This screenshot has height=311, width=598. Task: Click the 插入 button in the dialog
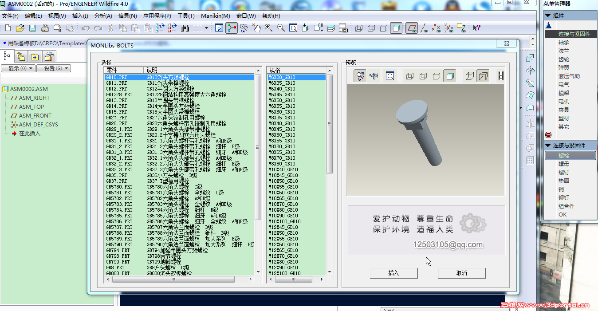pyautogui.click(x=394, y=273)
